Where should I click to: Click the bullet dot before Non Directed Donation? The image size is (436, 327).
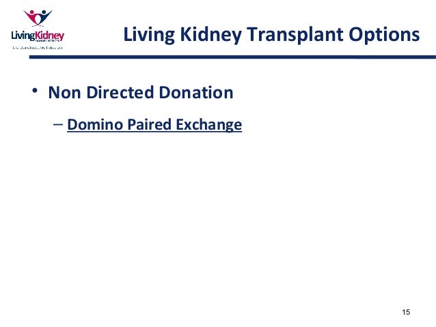coord(35,91)
